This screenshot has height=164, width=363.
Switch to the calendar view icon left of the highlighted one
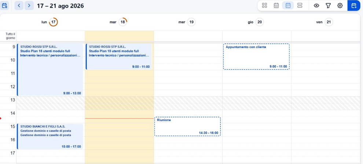click(276, 6)
